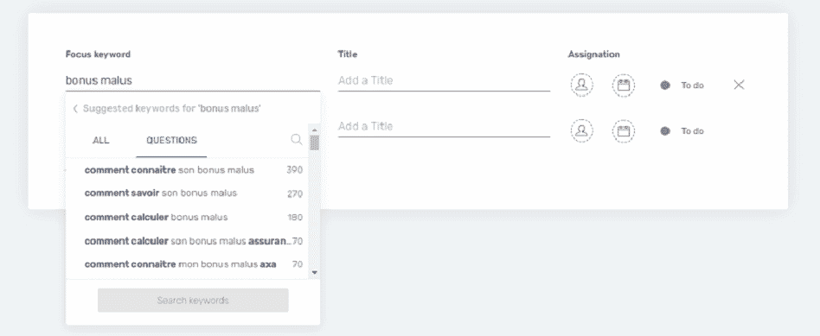Open the To do status on second row
The image size is (820, 336).
point(682,131)
